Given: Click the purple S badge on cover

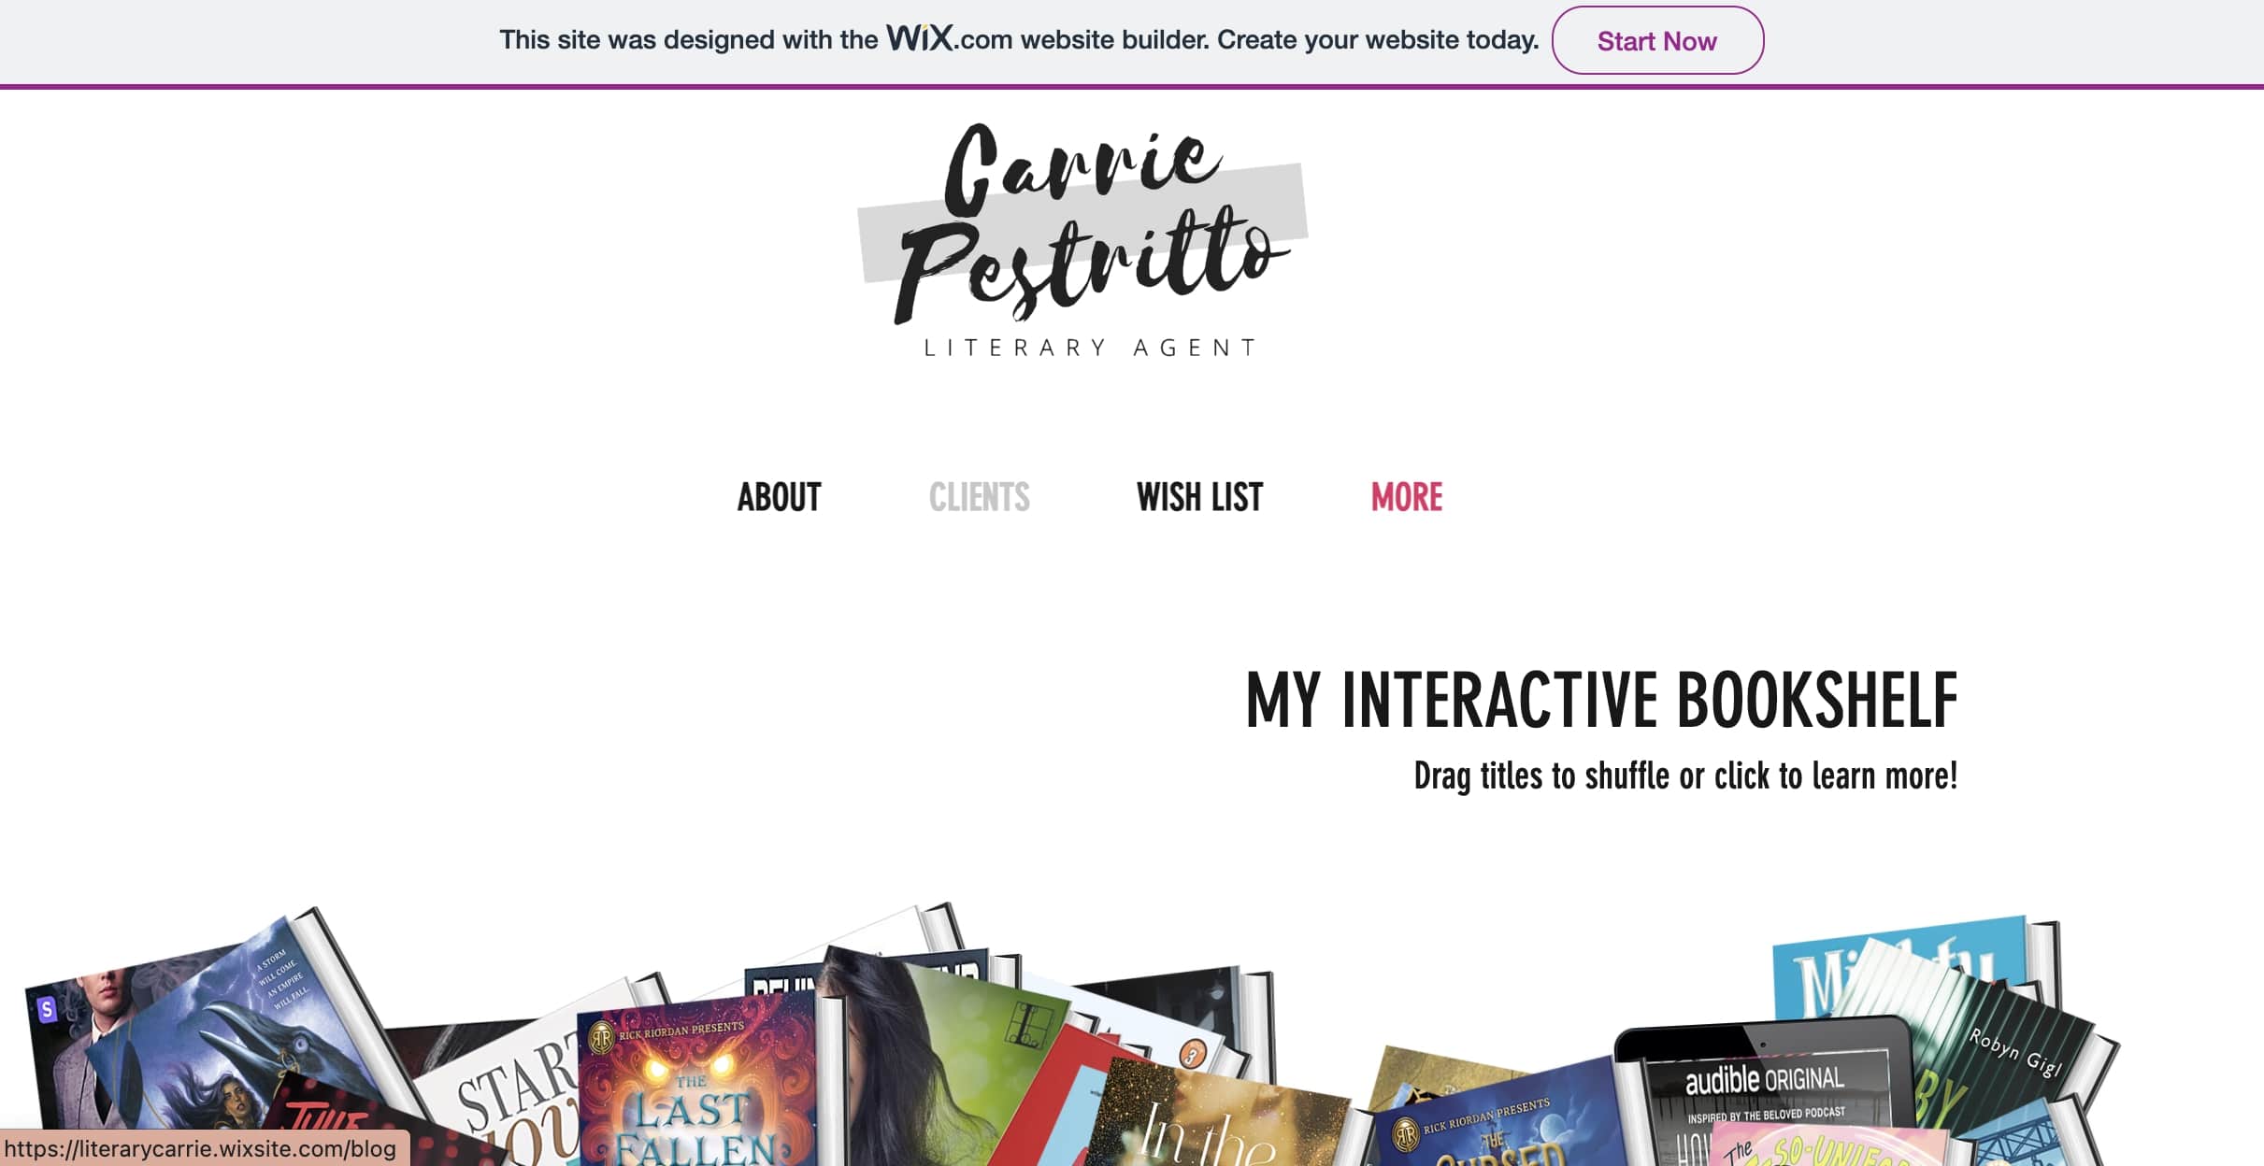Looking at the screenshot, I should coord(47,1009).
